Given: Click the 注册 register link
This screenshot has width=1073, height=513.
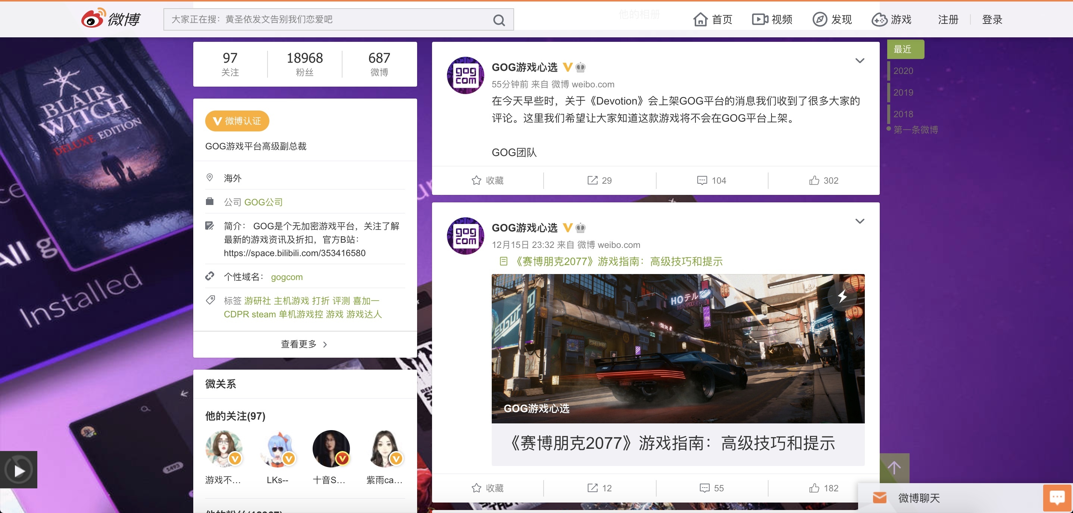Looking at the screenshot, I should [948, 19].
